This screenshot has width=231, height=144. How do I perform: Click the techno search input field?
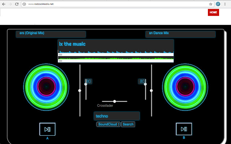click(x=116, y=116)
